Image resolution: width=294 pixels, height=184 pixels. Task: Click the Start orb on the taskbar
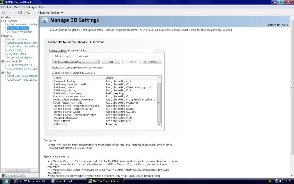[6, 181]
